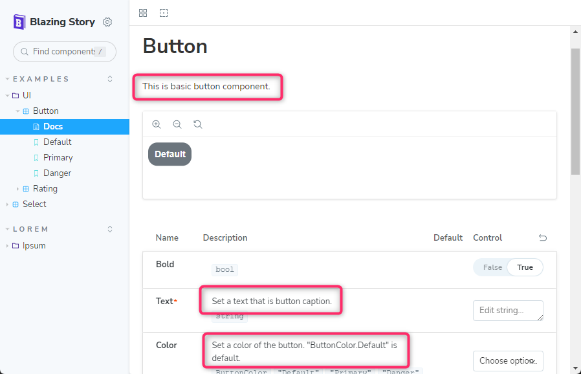Toggle expand-all chevrons for LOREM
Viewport: 581px width, 374px height.
pos(110,229)
